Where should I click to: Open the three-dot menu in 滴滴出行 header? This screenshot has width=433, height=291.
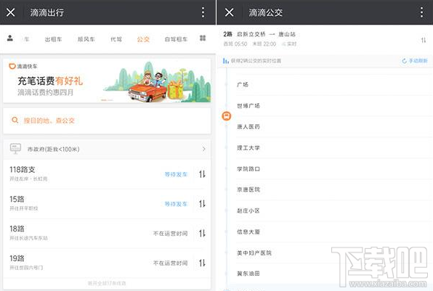203,12
